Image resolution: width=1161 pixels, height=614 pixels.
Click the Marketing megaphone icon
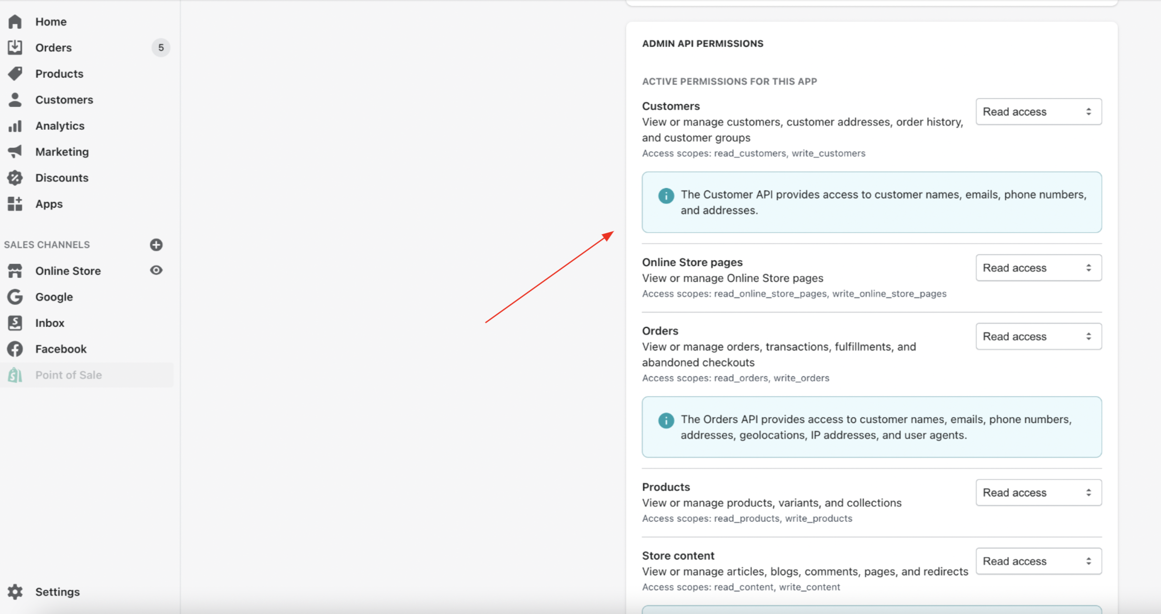click(x=15, y=152)
